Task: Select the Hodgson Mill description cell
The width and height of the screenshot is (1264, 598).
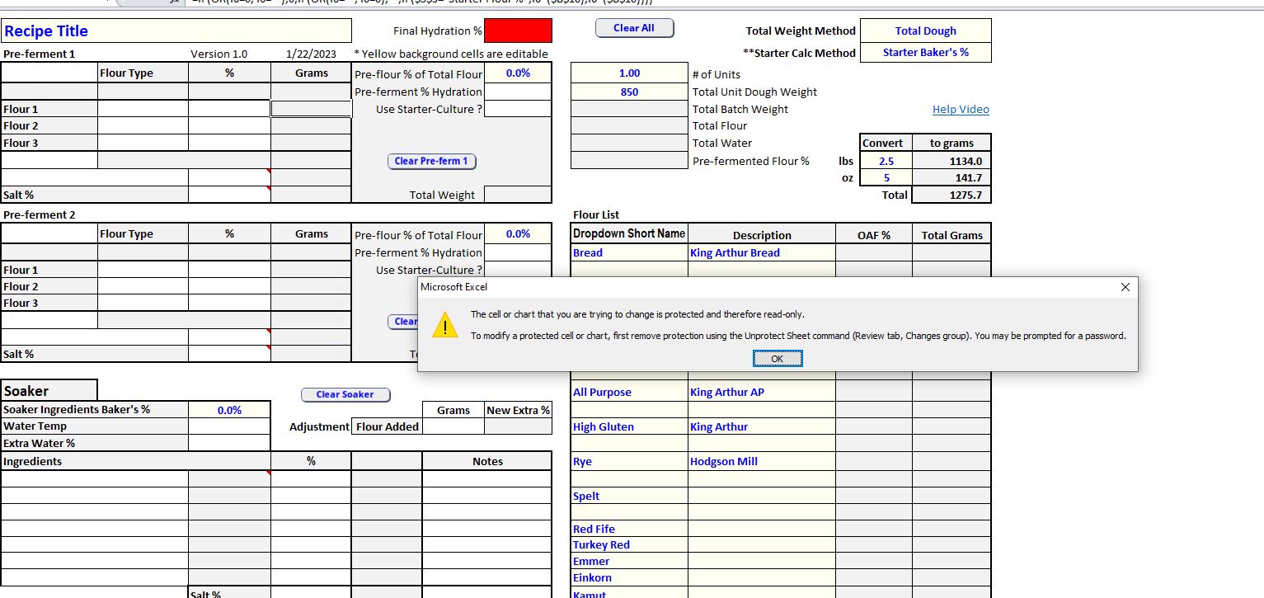Action: click(x=761, y=461)
